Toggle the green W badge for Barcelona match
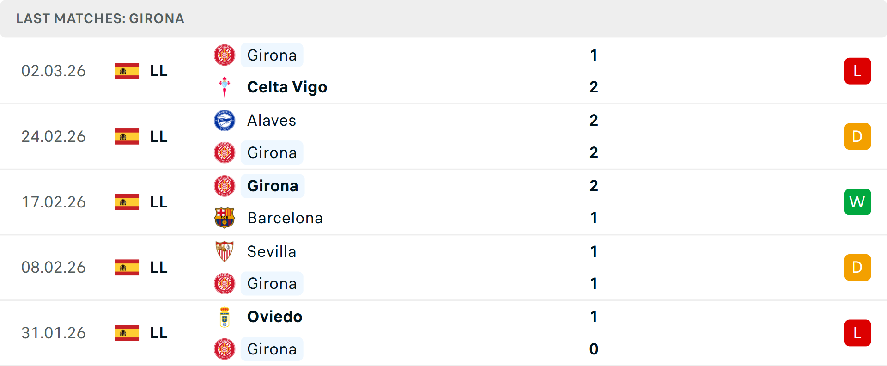887x366 pixels. point(857,202)
